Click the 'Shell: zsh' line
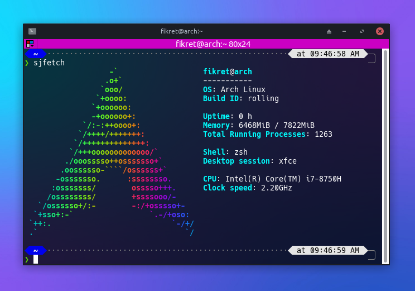415x291 pixels. [225, 152]
